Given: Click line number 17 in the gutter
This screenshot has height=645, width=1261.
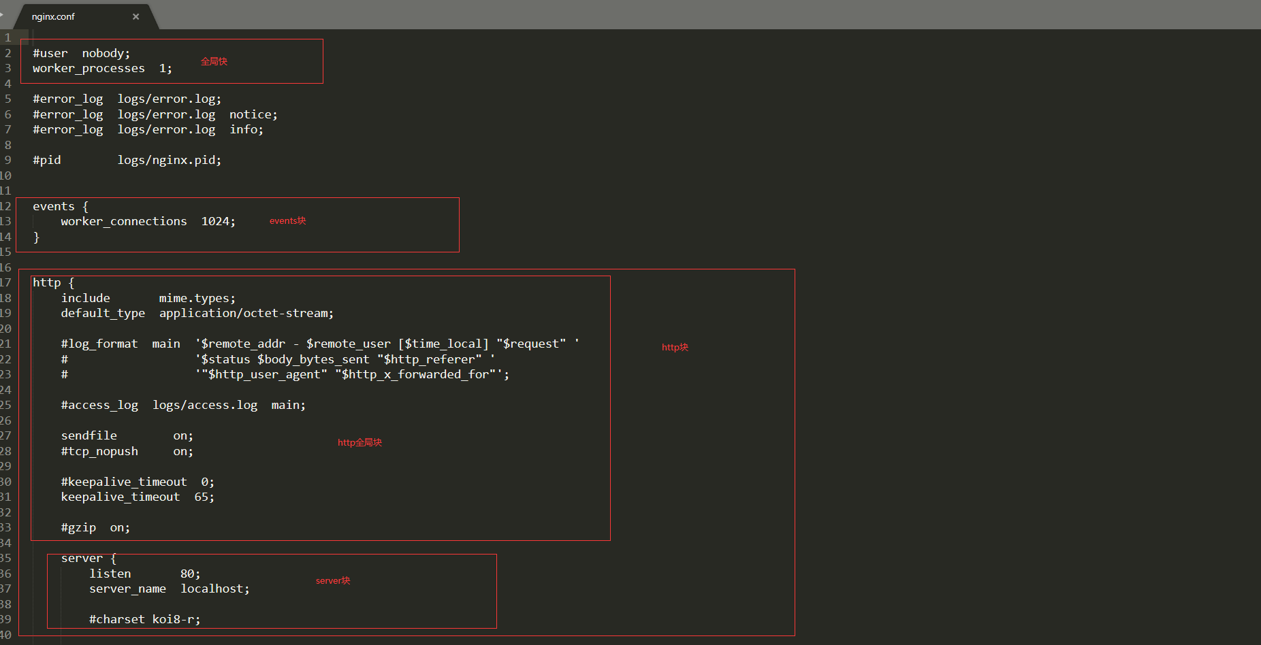Looking at the screenshot, I should [x=5, y=283].
